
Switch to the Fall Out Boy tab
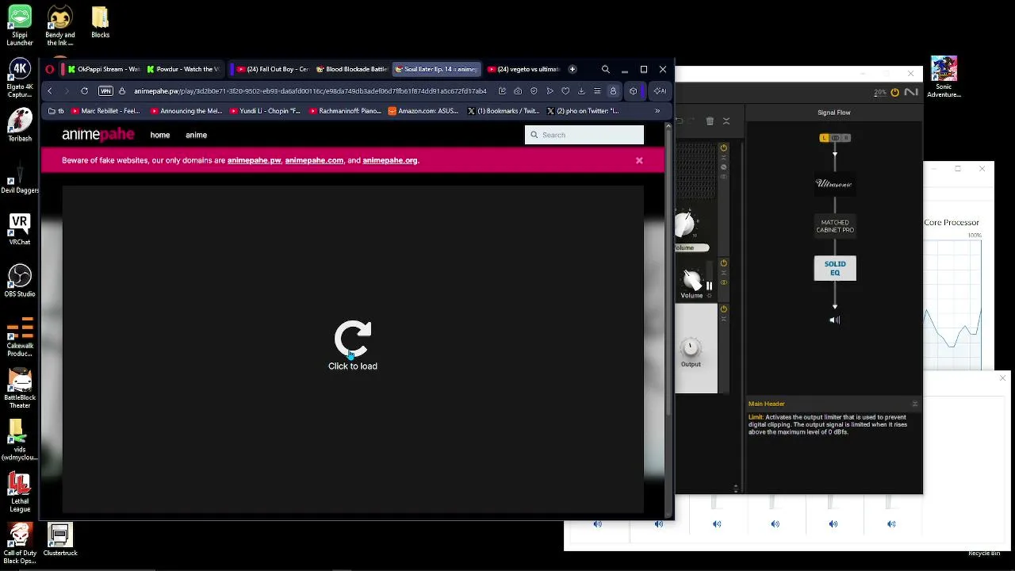pyautogui.click(x=271, y=70)
